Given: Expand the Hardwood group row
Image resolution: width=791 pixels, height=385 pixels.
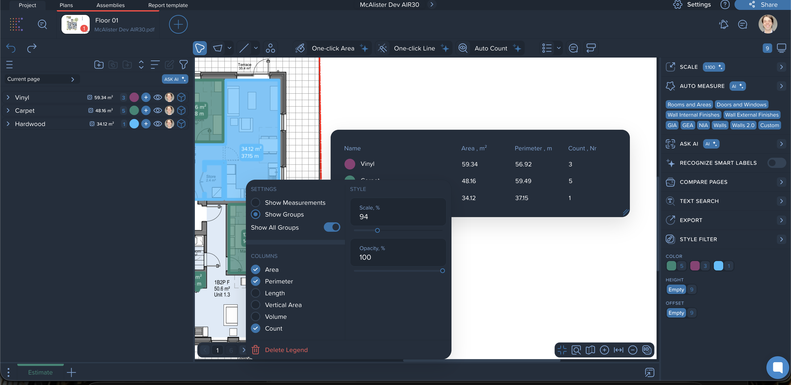Looking at the screenshot, I should click(x=8, y=124).
